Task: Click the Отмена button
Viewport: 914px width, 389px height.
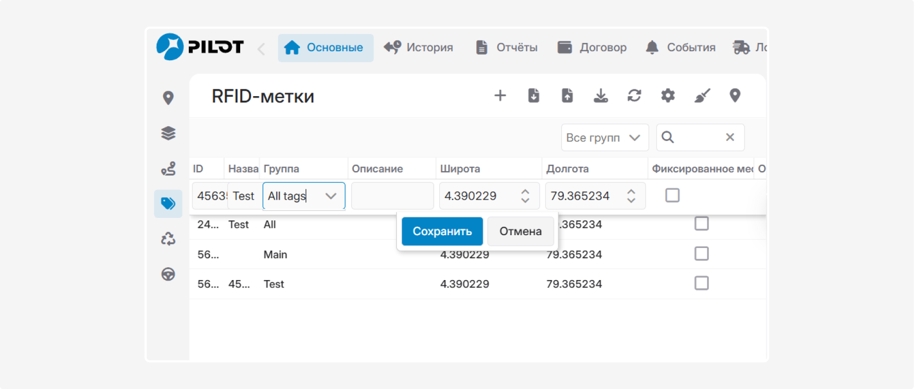Action: tap(520, 231)
